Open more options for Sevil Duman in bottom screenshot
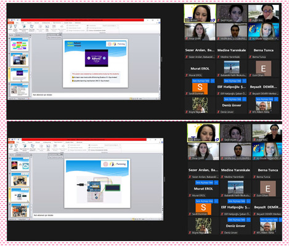 point(216,201)
